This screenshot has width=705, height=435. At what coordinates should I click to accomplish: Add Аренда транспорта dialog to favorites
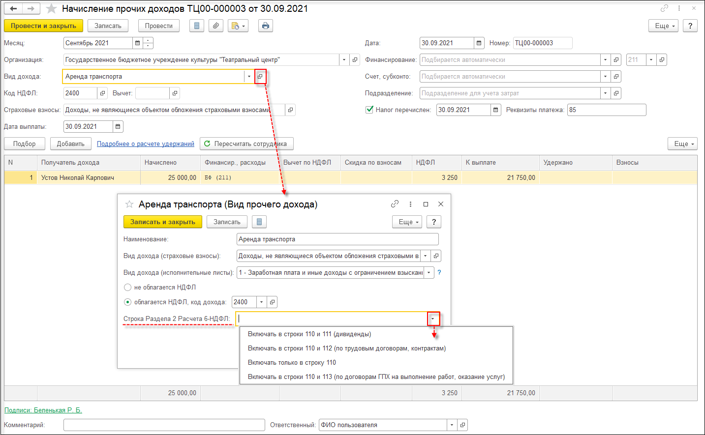tap(129, 204)
